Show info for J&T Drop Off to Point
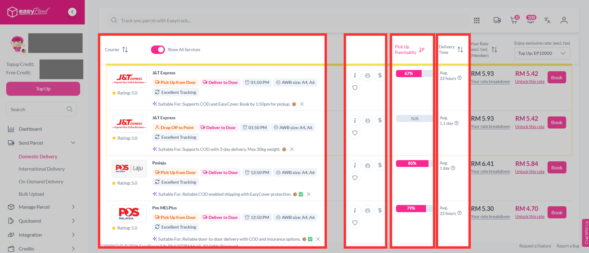 pyautogui.click(x=355, y=120)
